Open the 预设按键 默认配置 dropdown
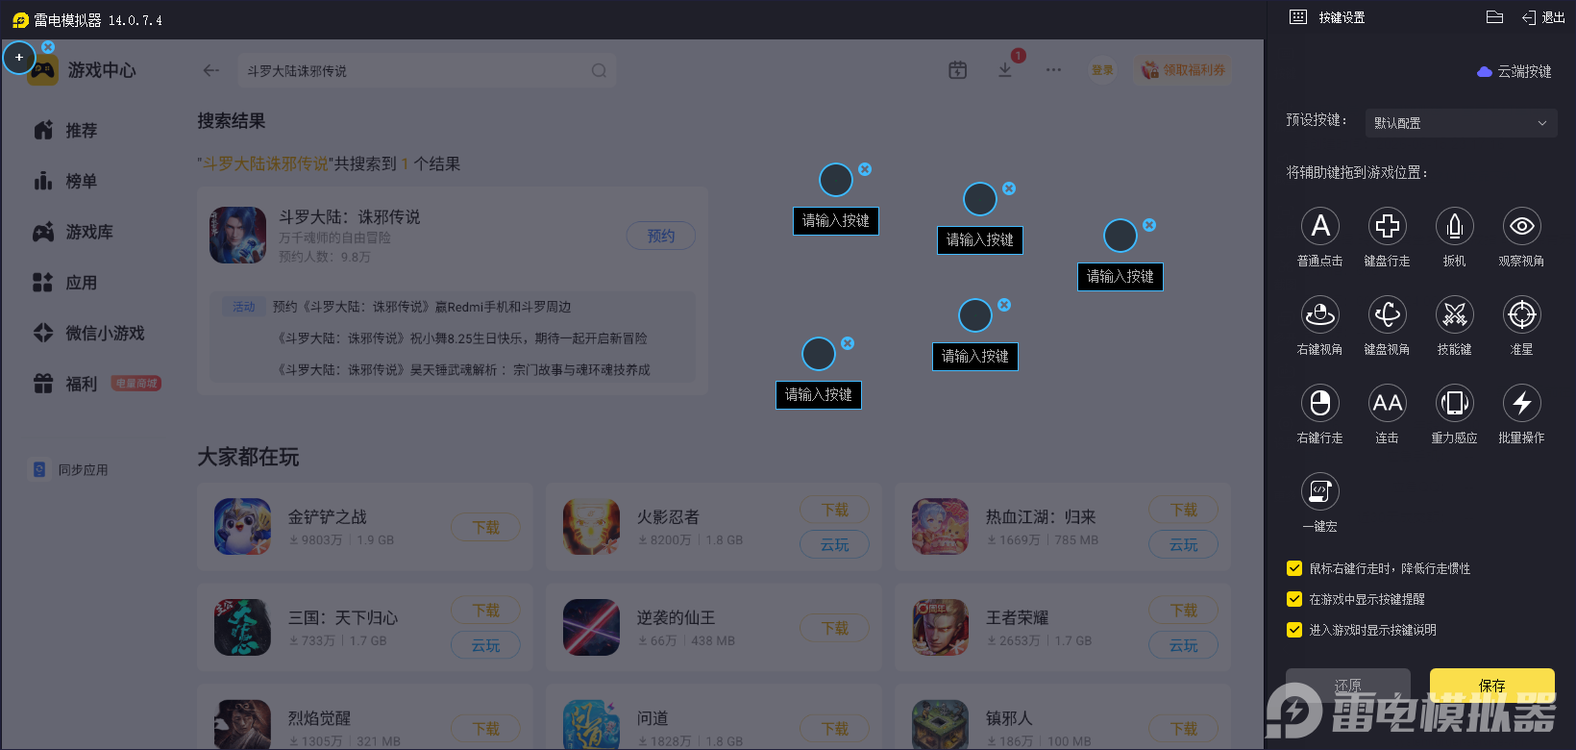 pos(1461,123)
